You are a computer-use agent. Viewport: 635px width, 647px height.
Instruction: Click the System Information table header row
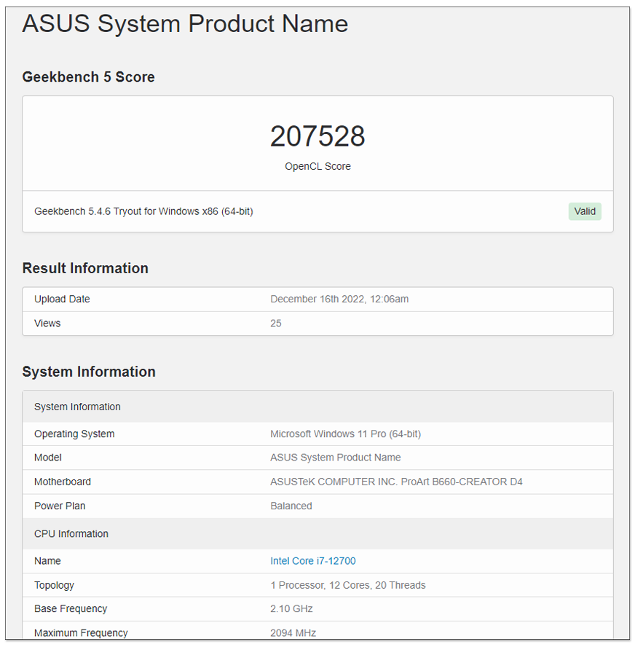pyautogui.click(x=317, y=407)
